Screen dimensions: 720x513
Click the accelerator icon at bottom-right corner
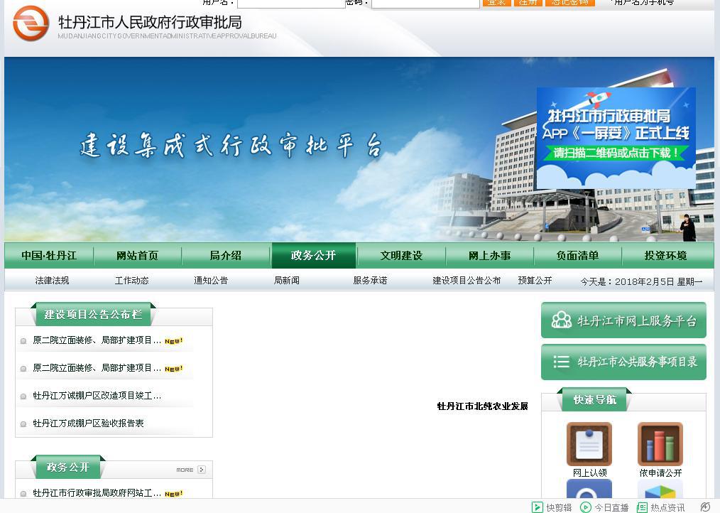point(705,507)
